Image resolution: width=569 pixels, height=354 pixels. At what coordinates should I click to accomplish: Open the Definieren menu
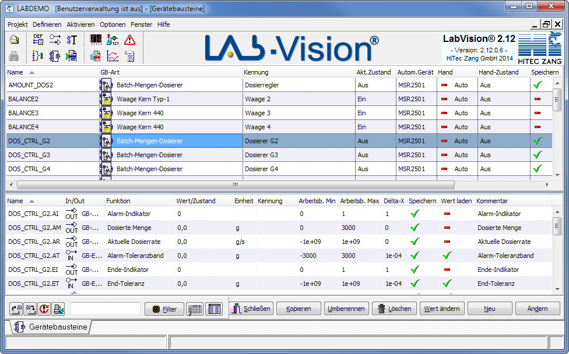point(47,24)
